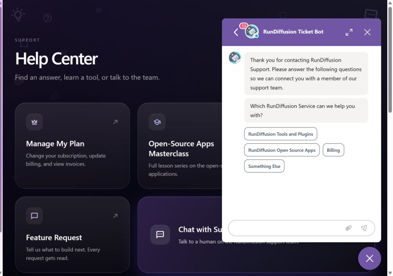Click 'Tell us what to build next' description
Viewport: 393px width, 276px height.
63,254
